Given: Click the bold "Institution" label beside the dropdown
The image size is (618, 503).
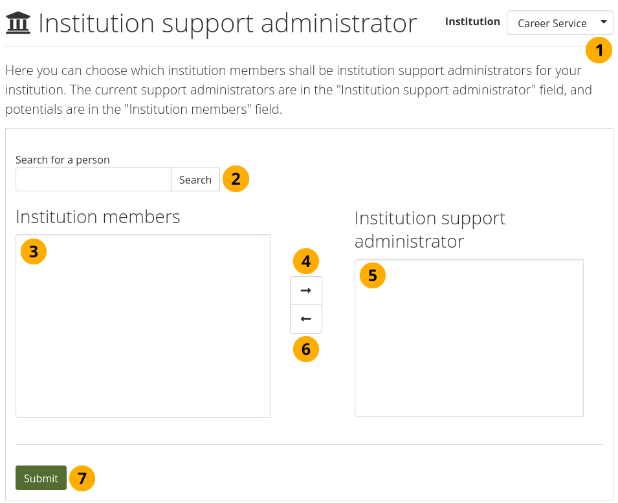Looking at the screenshot, I should click(x=472, y=22).
